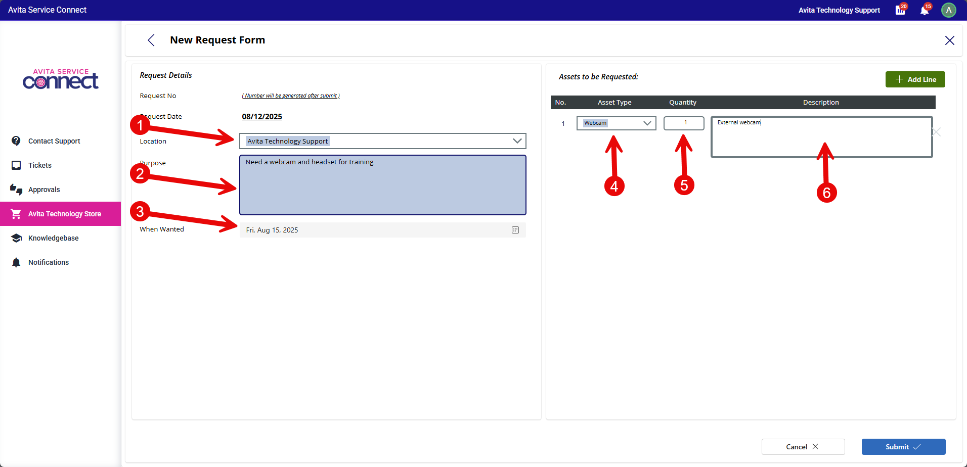
Task: Click the 'New Request Form' heading
Action: tap(217, 40)
